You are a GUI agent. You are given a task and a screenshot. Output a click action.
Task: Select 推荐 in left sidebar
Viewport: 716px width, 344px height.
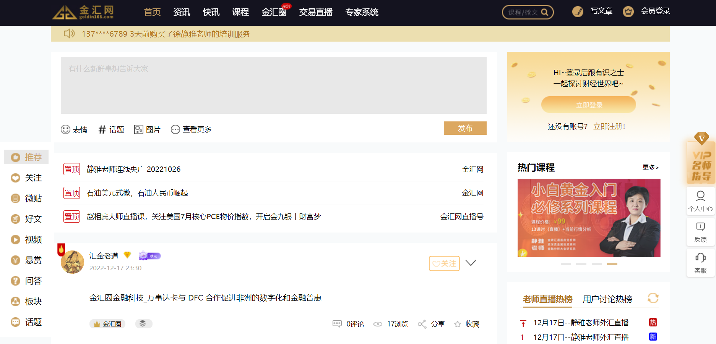pyautogui.click(x=26, y=157)
